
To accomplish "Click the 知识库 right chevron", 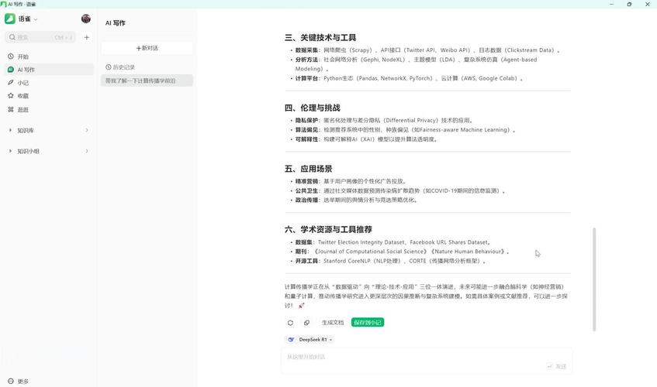I will pyautogui.click(x=87, y=130).
